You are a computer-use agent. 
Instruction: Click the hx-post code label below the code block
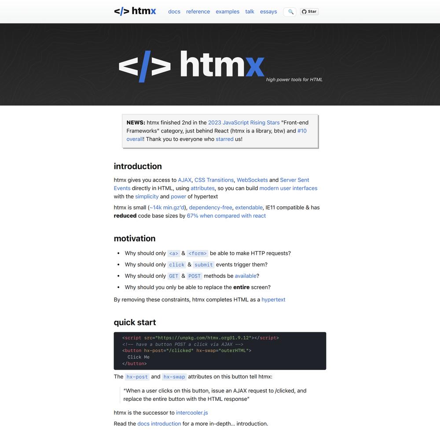(137, 377)
